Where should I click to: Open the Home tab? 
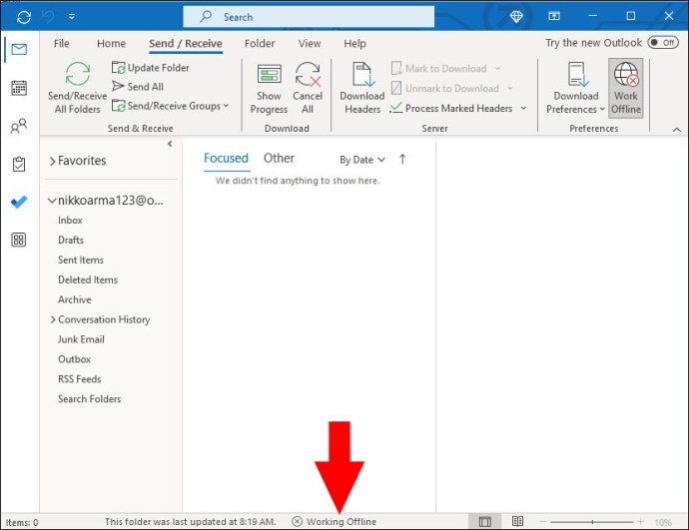(111, 44)
